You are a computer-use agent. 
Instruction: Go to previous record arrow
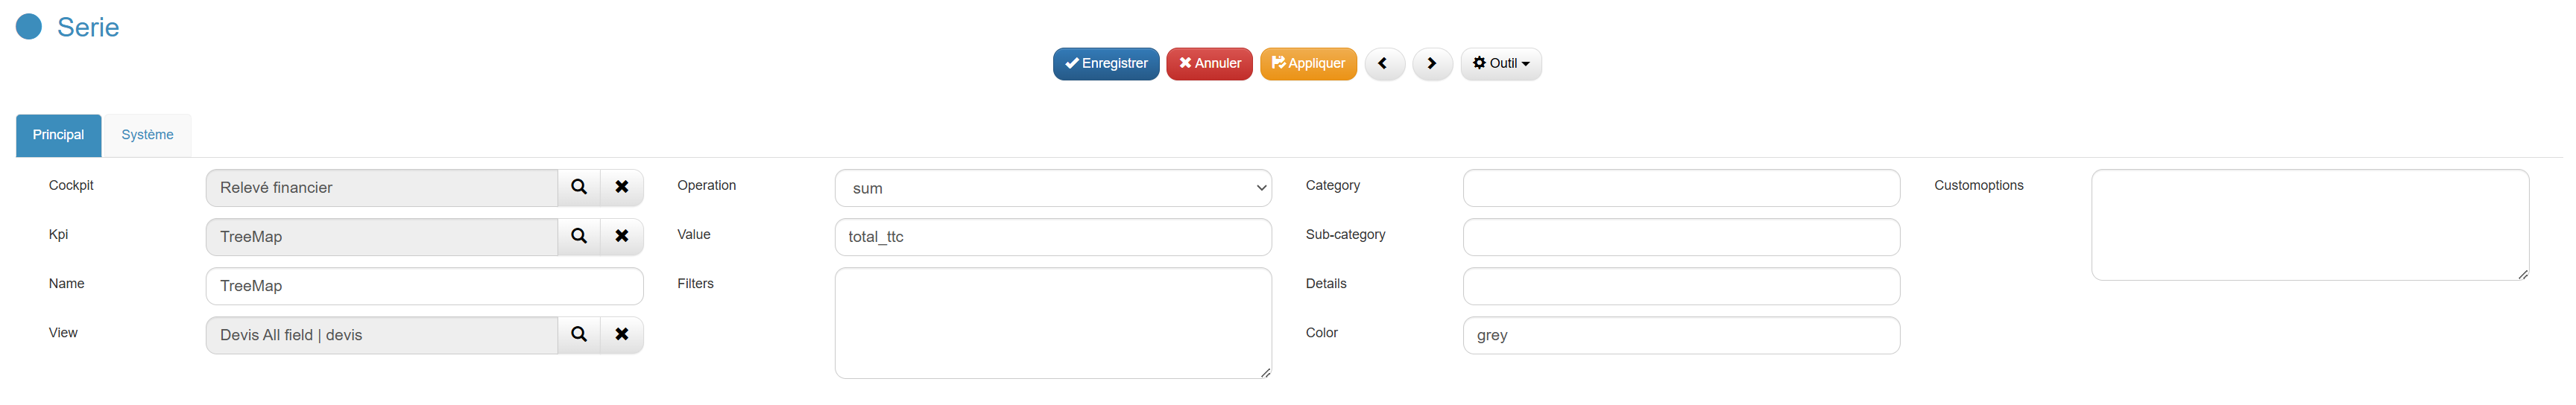pyautogui.click(x=1383, y=63)
